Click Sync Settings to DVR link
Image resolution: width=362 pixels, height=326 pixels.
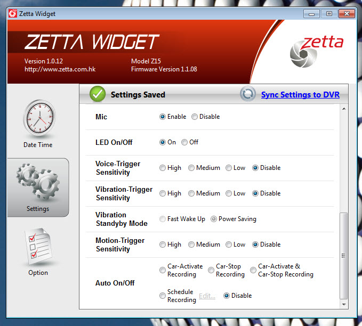pyautogui.click(x=300, y=95)
